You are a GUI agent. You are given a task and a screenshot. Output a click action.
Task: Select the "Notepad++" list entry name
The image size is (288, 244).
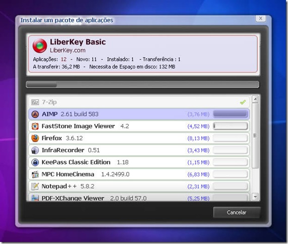[59, 187]
